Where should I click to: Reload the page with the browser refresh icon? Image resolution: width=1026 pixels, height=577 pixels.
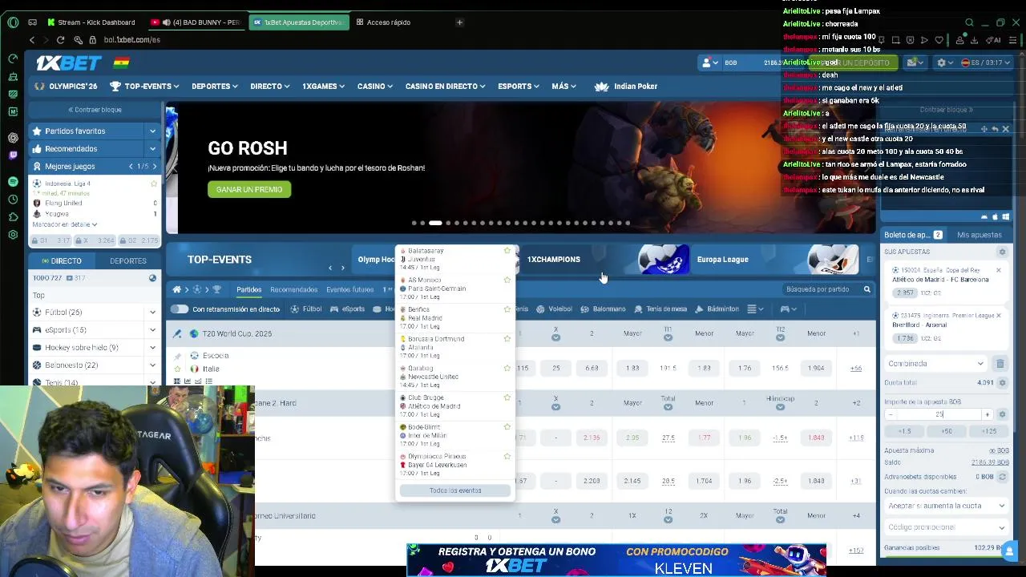(61, 39)
